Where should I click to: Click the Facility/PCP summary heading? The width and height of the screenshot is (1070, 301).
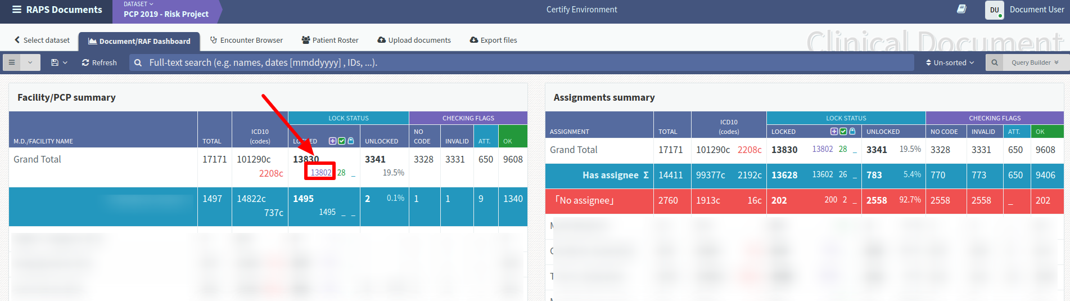pos(66,97)
